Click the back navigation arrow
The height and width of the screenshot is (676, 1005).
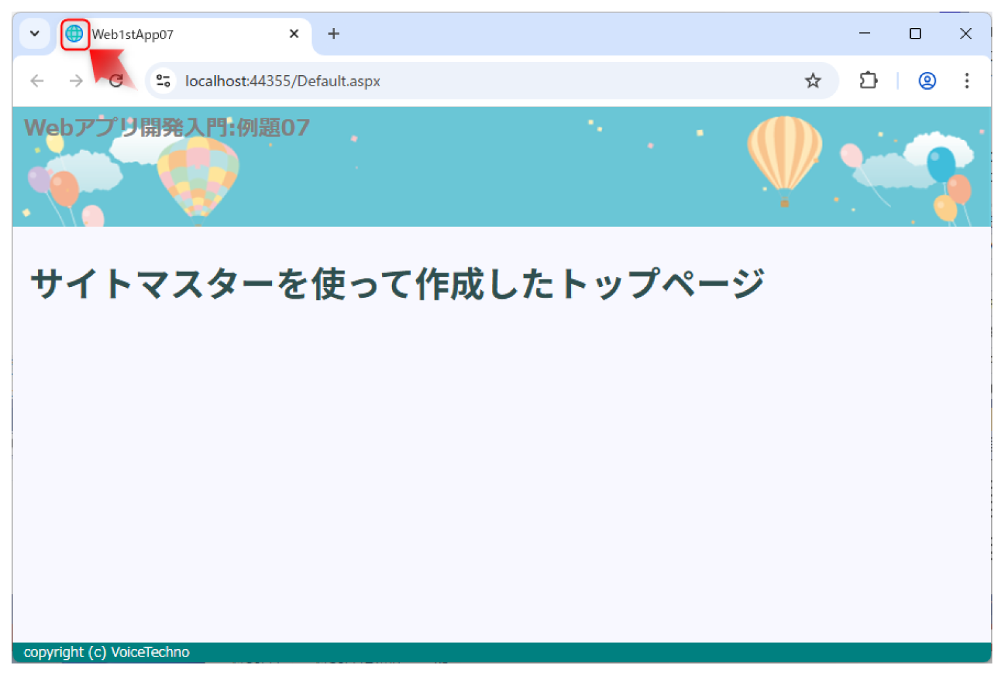coord(37,80)
